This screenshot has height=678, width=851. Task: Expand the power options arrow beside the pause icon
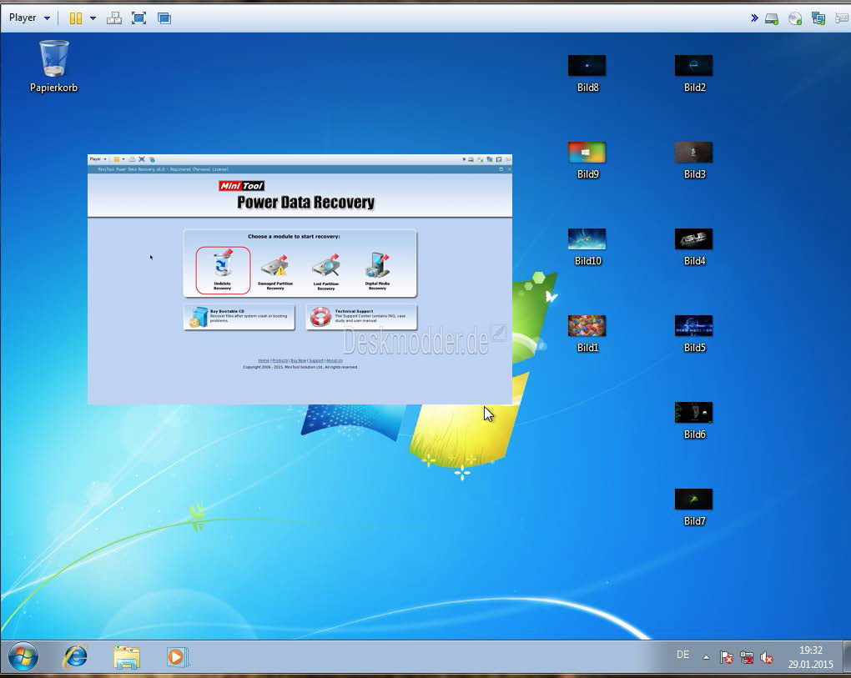(x=93, y=18)
